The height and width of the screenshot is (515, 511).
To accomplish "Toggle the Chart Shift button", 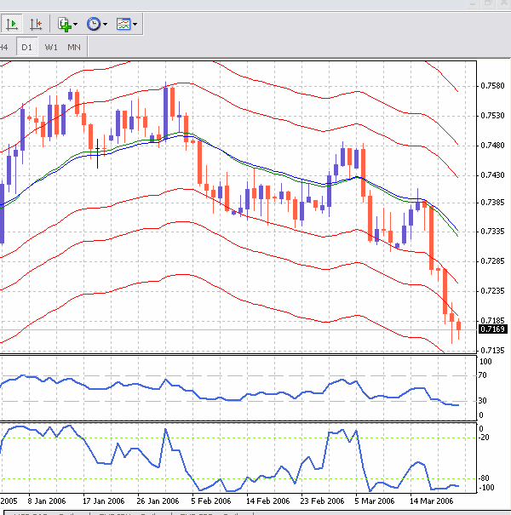I will click(x=36, y=25).
